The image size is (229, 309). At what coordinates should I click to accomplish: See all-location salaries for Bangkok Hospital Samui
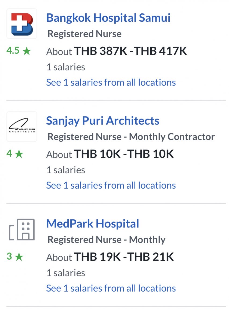[111, 82]
